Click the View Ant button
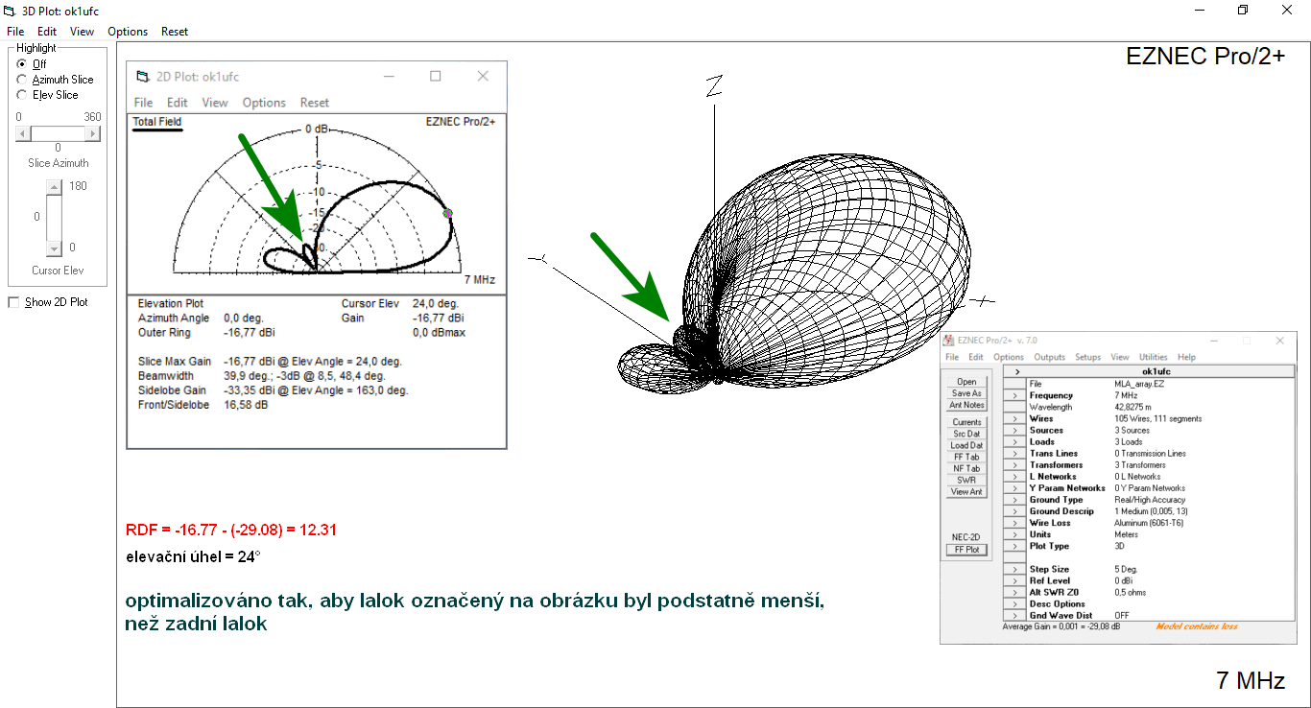Screen dimensions: 1311x708 966,492
